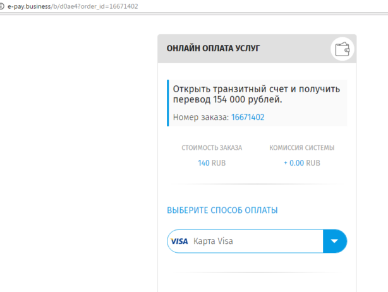The image size is (388, 292).
Task: Click the site info icon in address bar
Action: coord(1,6)
